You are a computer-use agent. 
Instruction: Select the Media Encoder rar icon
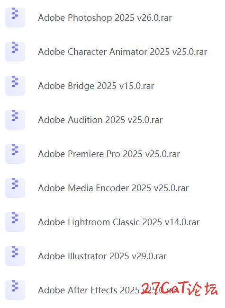point(15,187)
